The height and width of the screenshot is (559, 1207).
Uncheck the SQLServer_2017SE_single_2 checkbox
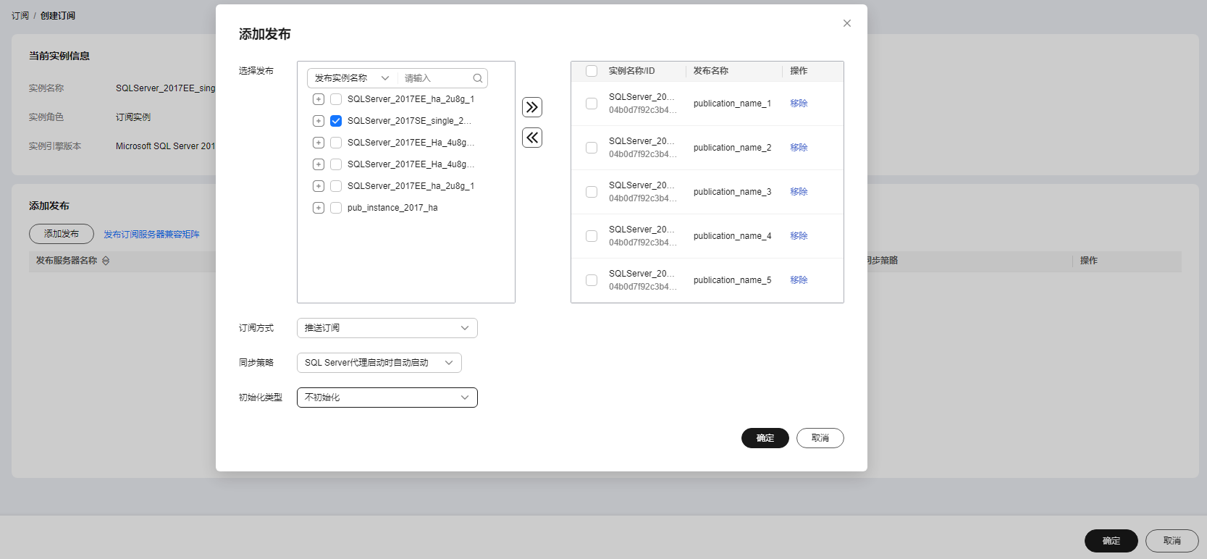pos(336,121)
